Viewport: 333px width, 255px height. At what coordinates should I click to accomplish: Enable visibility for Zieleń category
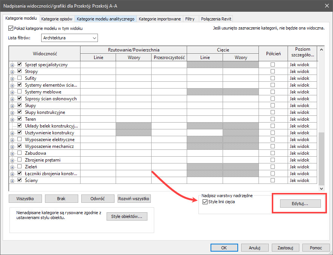coord(19,167)
